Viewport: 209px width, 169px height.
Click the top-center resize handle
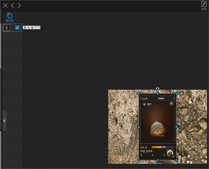click(158, 93)
